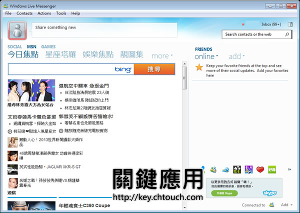
Task: Click the magnifier icon in contacts search box
Action: coord(287,34)
